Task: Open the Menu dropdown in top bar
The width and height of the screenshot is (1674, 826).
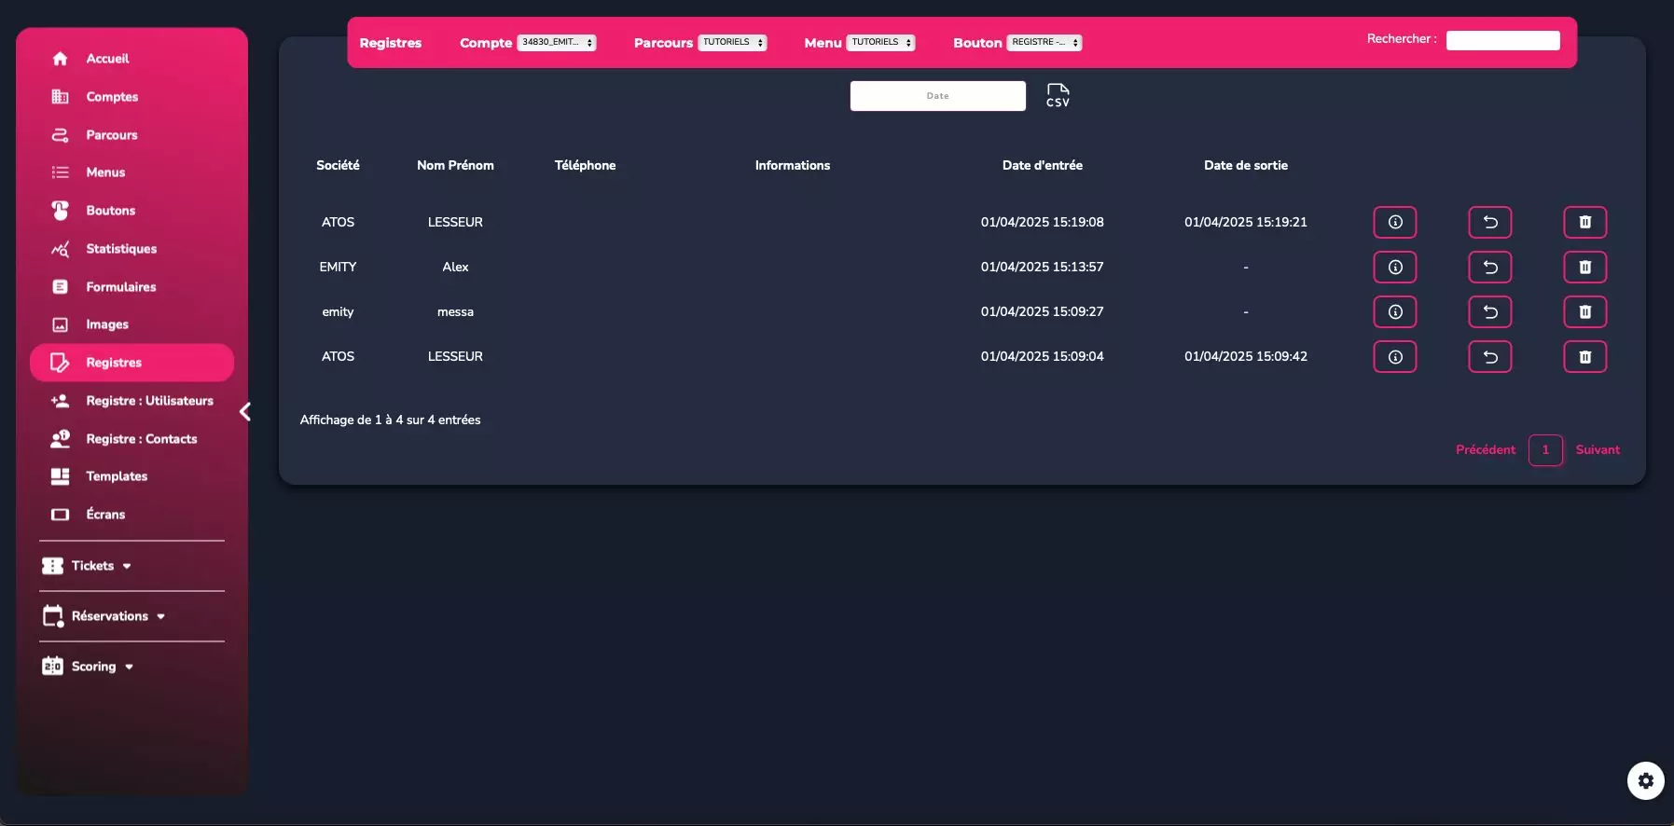Action: (880, 42)
